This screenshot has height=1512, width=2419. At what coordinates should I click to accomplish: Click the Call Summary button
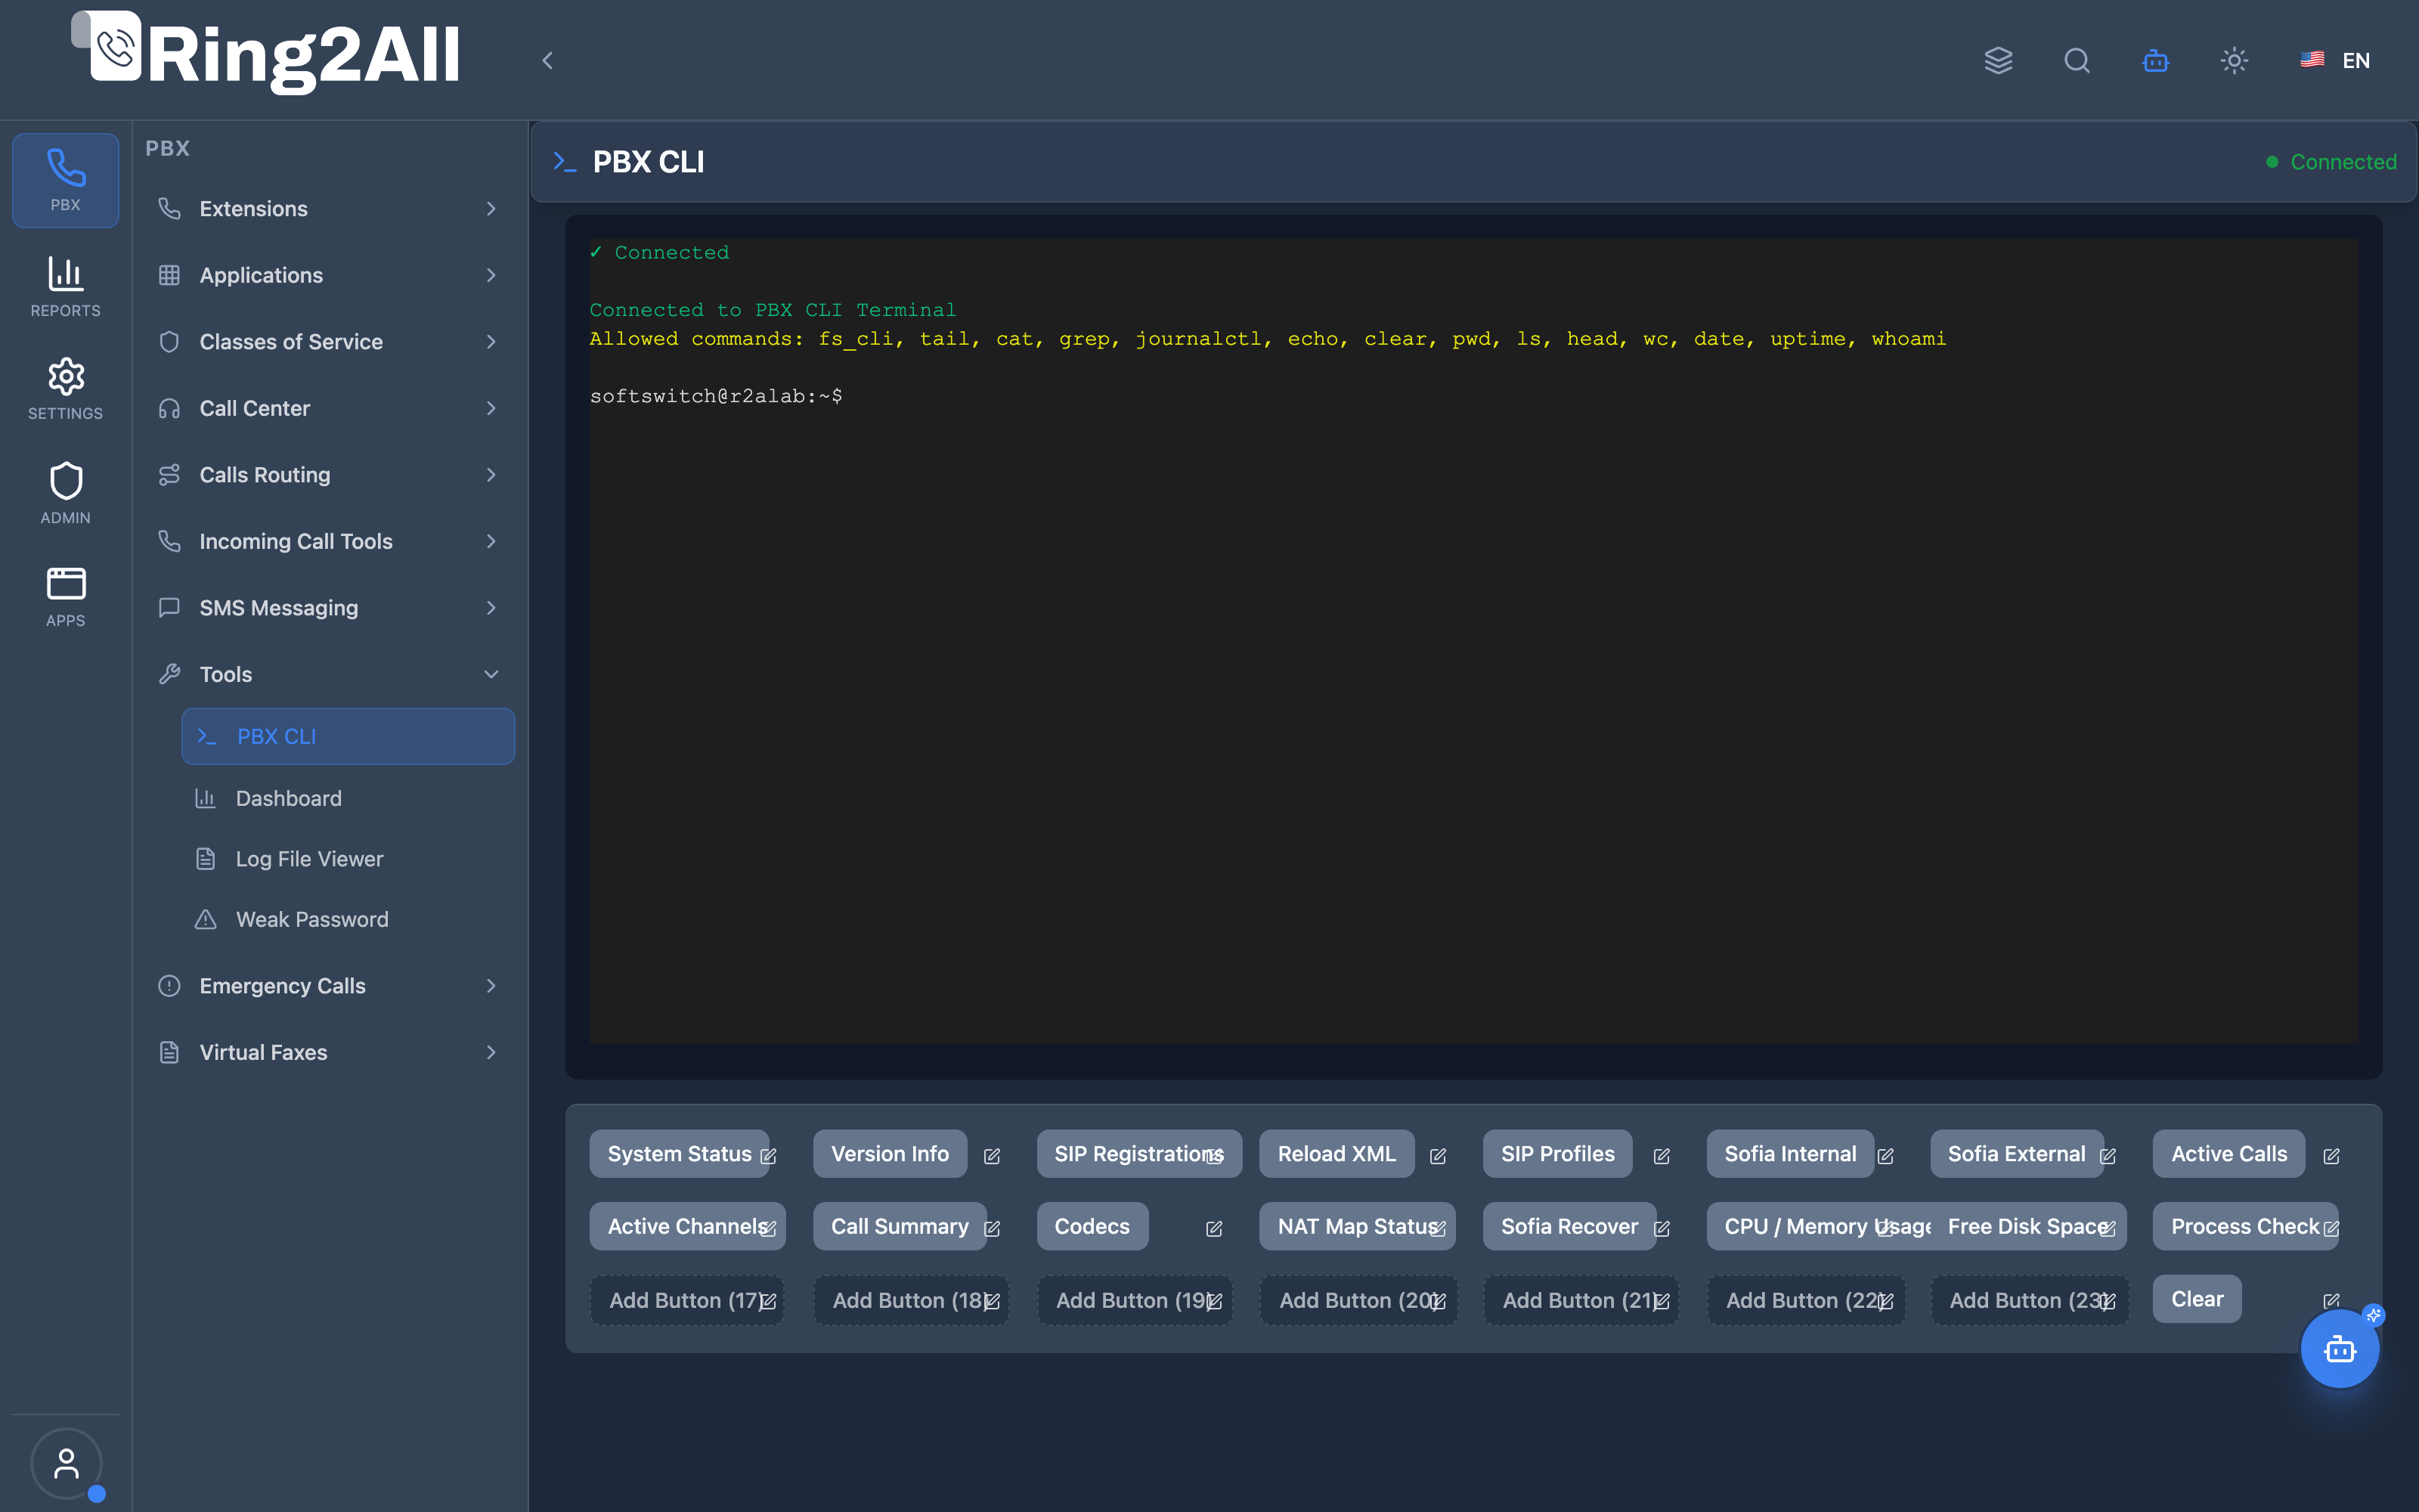coord(900,1226)
